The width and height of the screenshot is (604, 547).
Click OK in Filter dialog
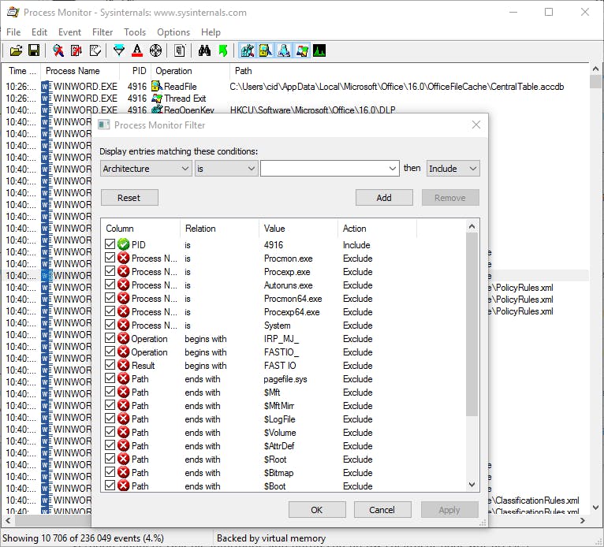(317, 510)
